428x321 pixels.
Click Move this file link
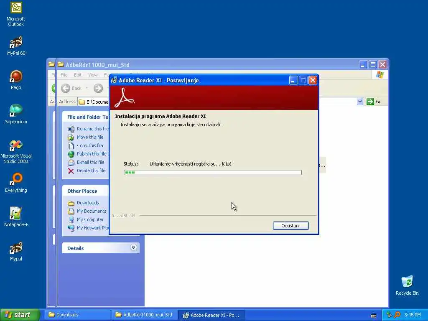[x=90, y=137]
